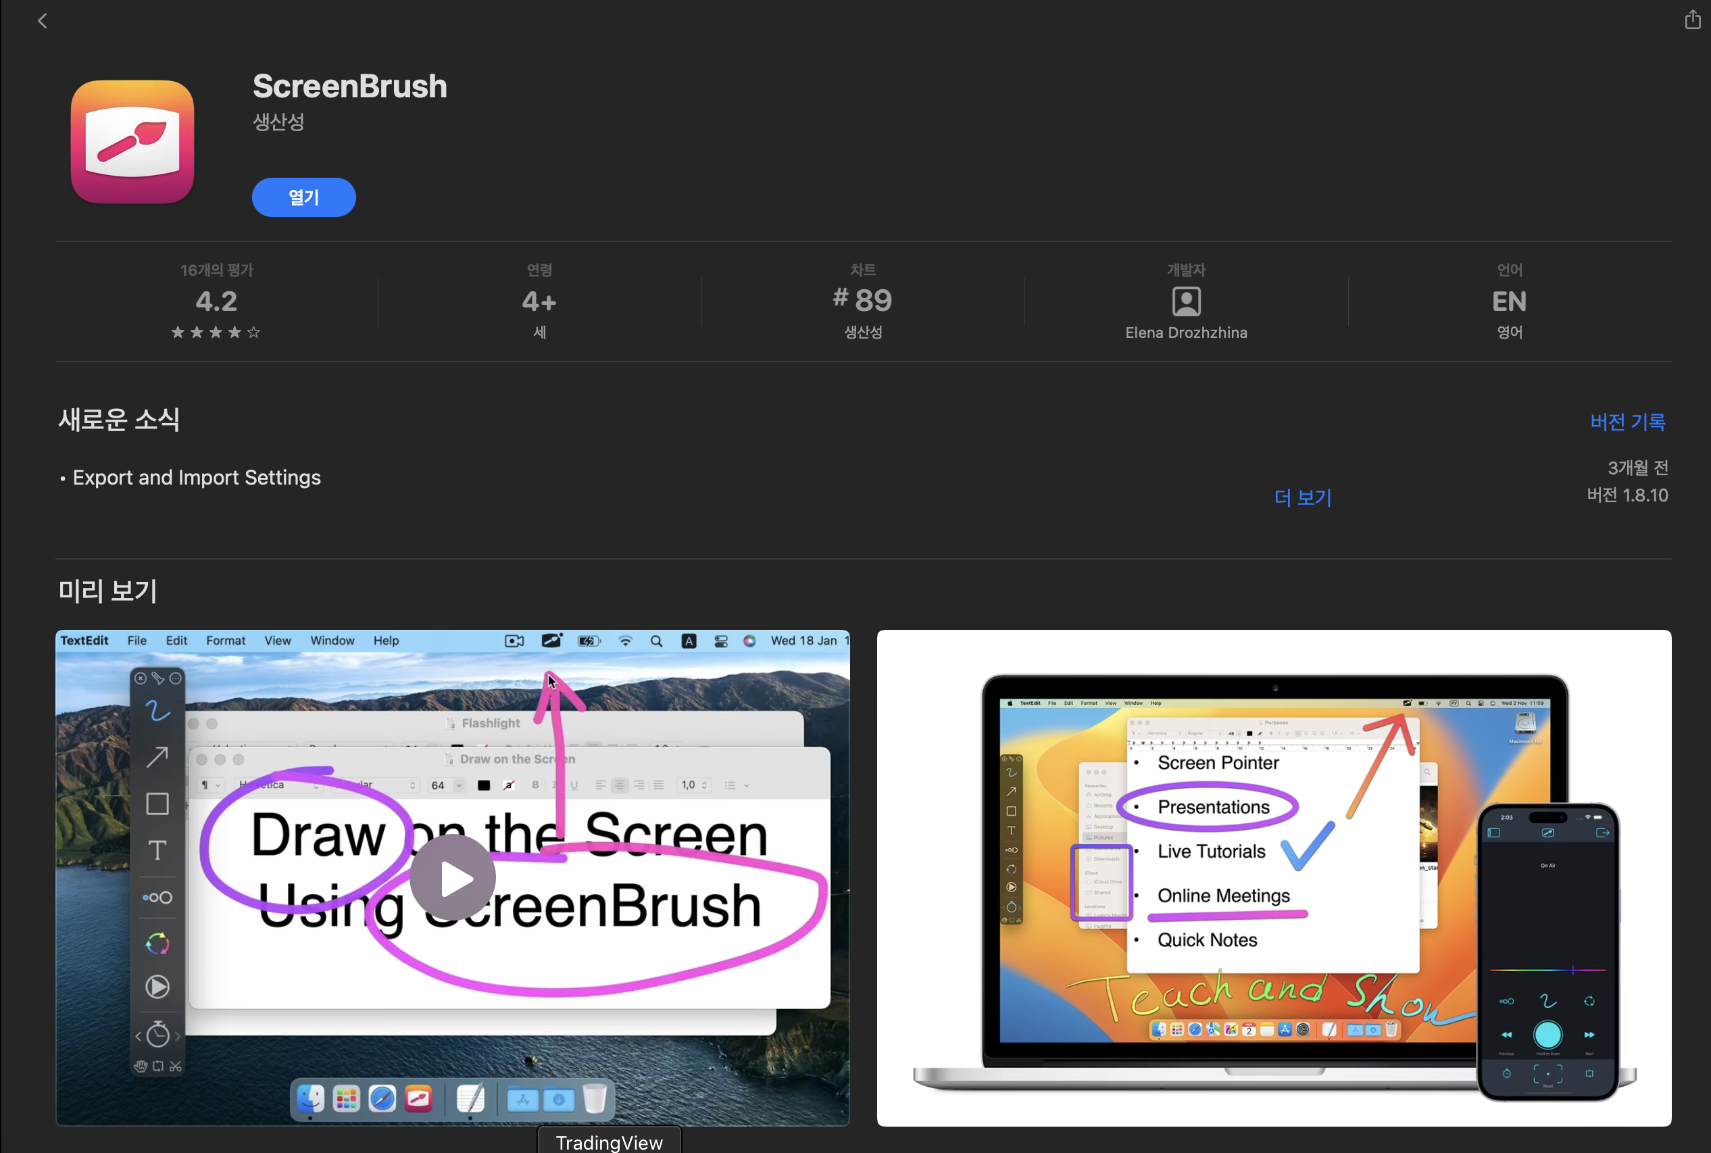Open the MacBook and iPhone preview screenshot
This screenshot has width=1711, height=1153.
[1274, 878]
